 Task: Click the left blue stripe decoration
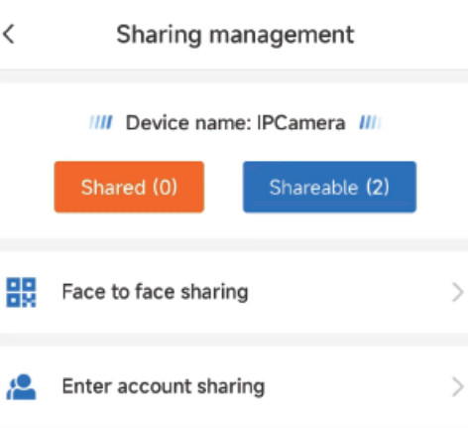101,122
